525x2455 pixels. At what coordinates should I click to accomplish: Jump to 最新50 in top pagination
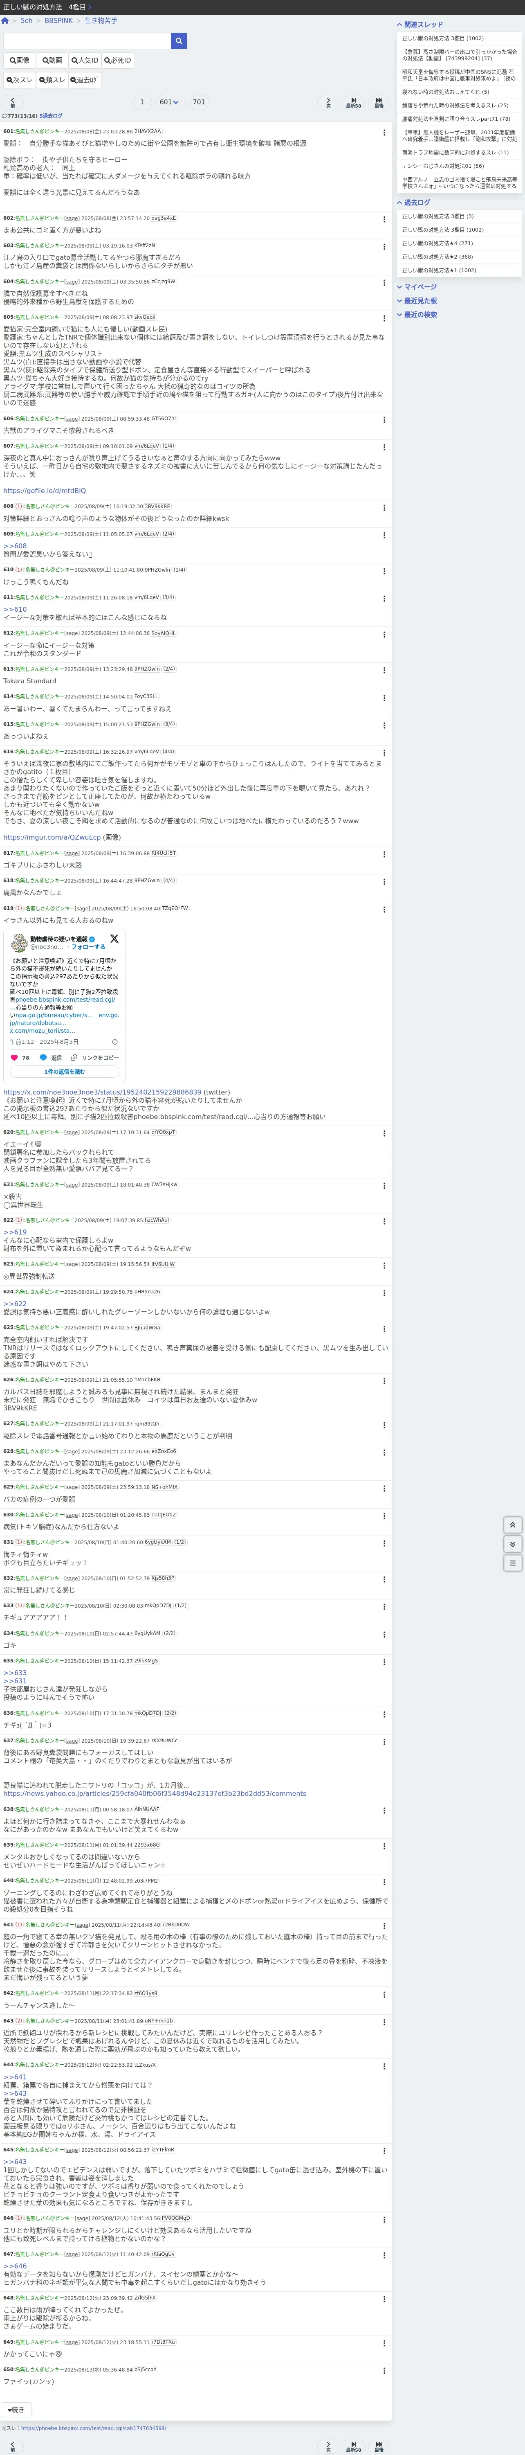pyautogui.click(x=354, y=102)
